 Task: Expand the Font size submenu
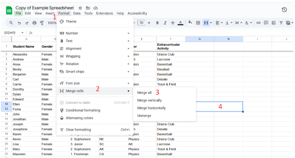click(95, 83)
